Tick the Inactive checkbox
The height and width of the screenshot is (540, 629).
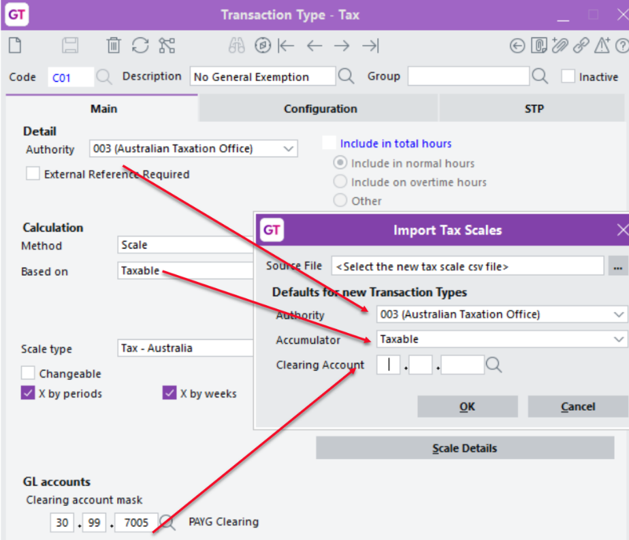click(568, 76)
